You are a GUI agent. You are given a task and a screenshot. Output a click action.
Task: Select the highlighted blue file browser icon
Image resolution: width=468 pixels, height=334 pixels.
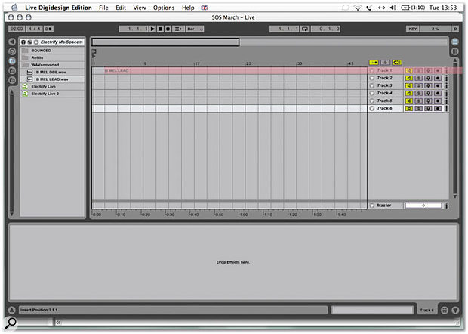pos(12,61)
